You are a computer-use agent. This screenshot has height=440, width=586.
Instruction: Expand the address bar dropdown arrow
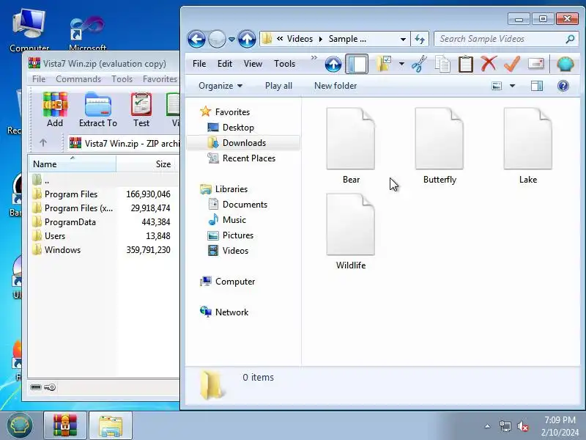pos(403,40)
